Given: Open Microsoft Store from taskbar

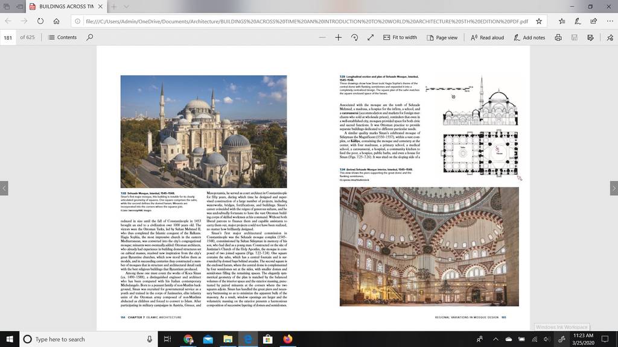Looking at the screenshot, I should click(268, 339).
